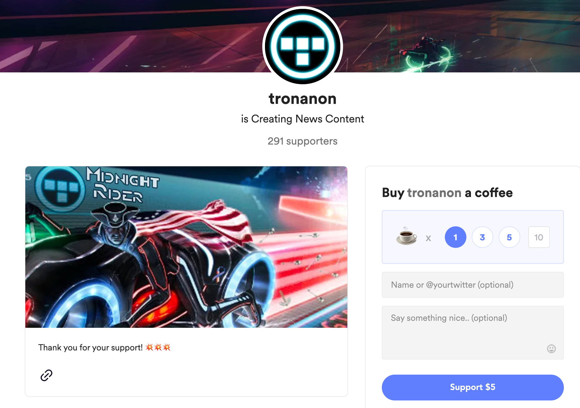Click the explosion emojis after thank you text

(x=158, y=347)
